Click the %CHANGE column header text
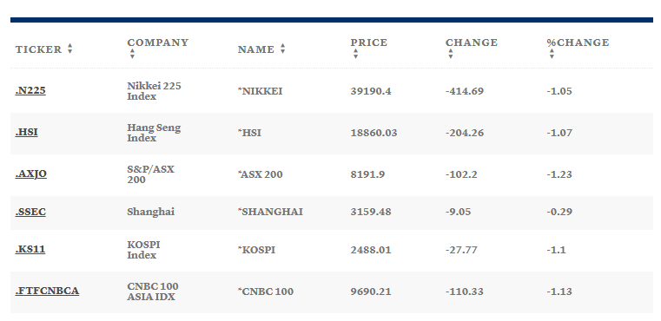This screenshot has width=661, height=321. click(578, 43)
